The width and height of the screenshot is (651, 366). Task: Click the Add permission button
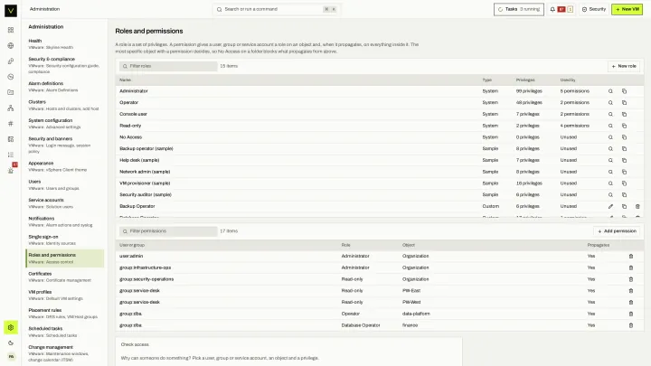(x=617, y=231)
